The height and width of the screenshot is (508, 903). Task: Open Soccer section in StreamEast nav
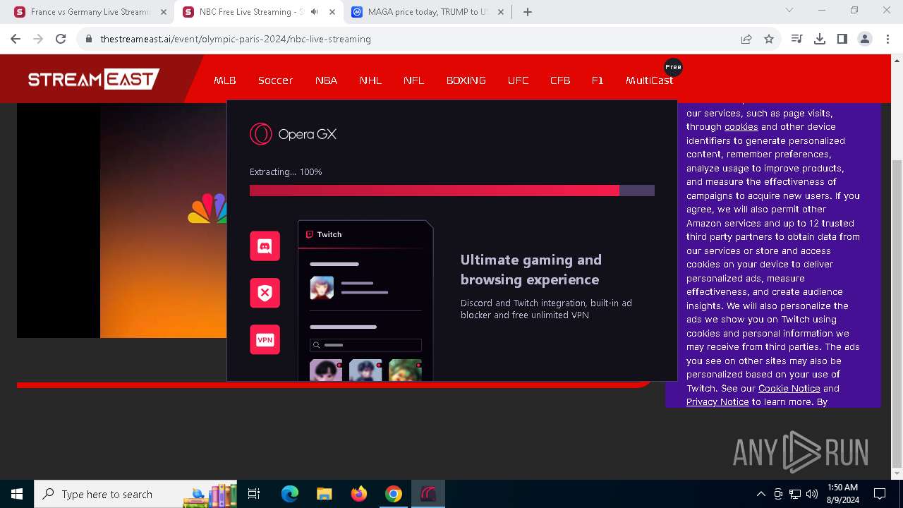pos(275,80)
